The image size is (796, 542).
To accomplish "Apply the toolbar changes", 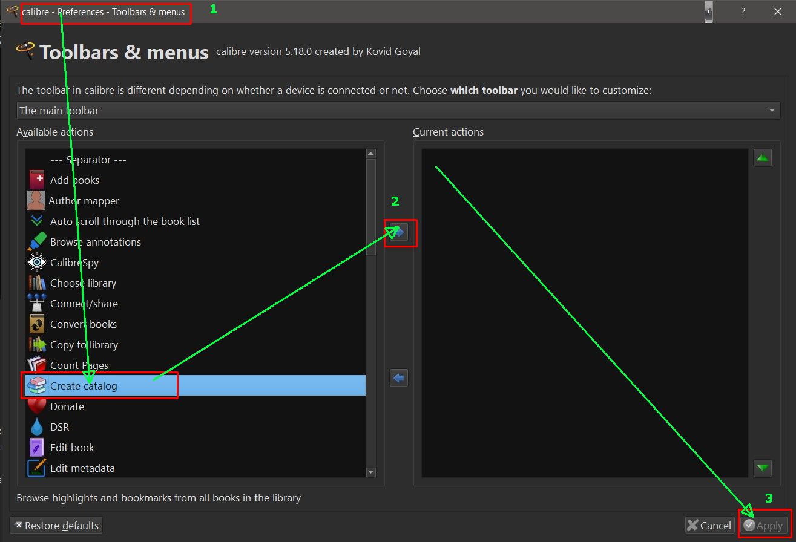I will 764,526.
